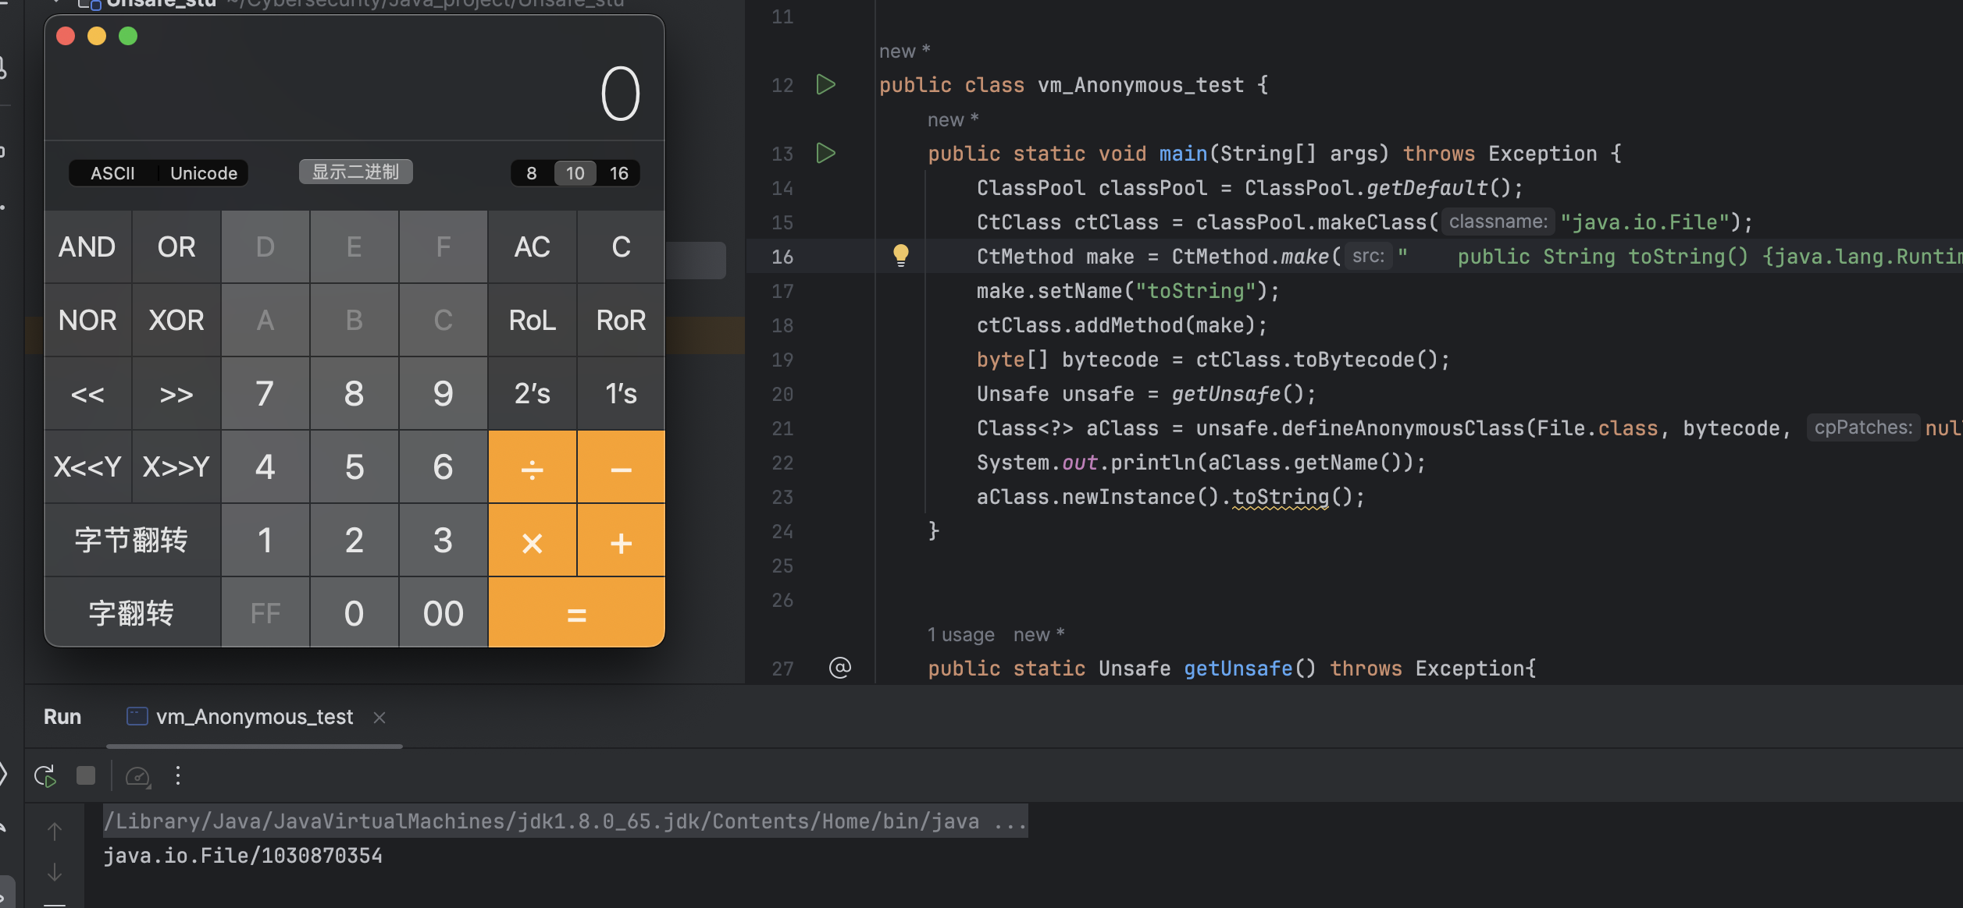Click the 1's complement key
Image resolution: width=1963 pixels, height=908 pixels.
(x=622, y=394)
